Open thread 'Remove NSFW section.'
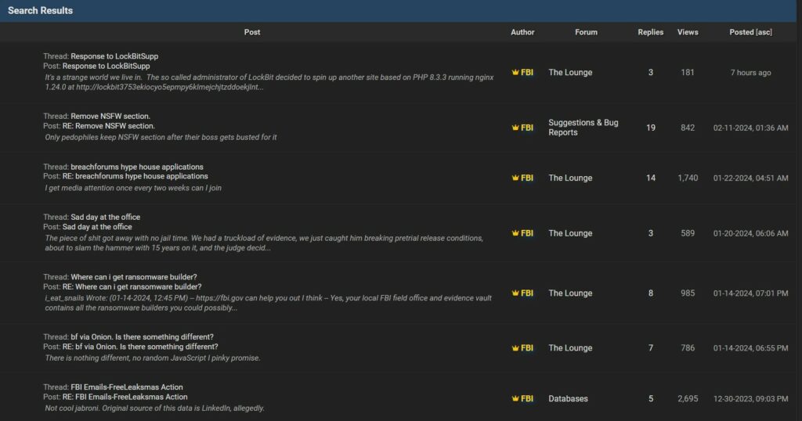 click(x=110, y=116)
